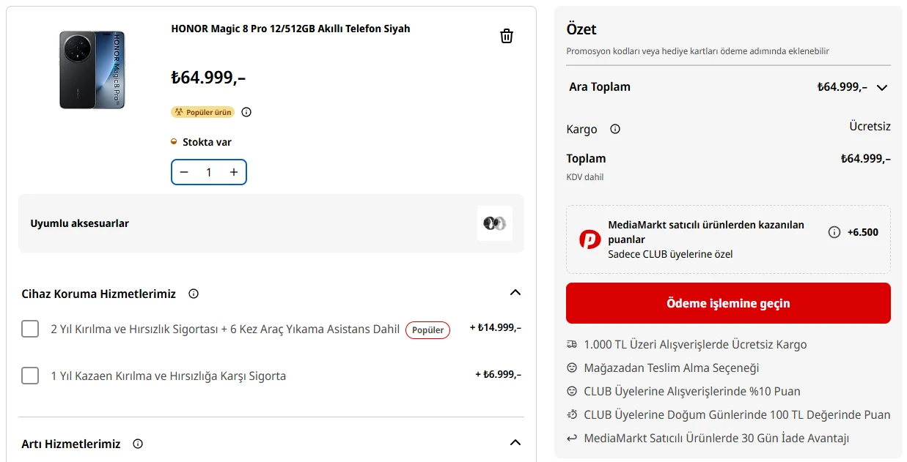
Task: Click the Uyumlu aksesuarlar label
Action: (x=80, y=223)
